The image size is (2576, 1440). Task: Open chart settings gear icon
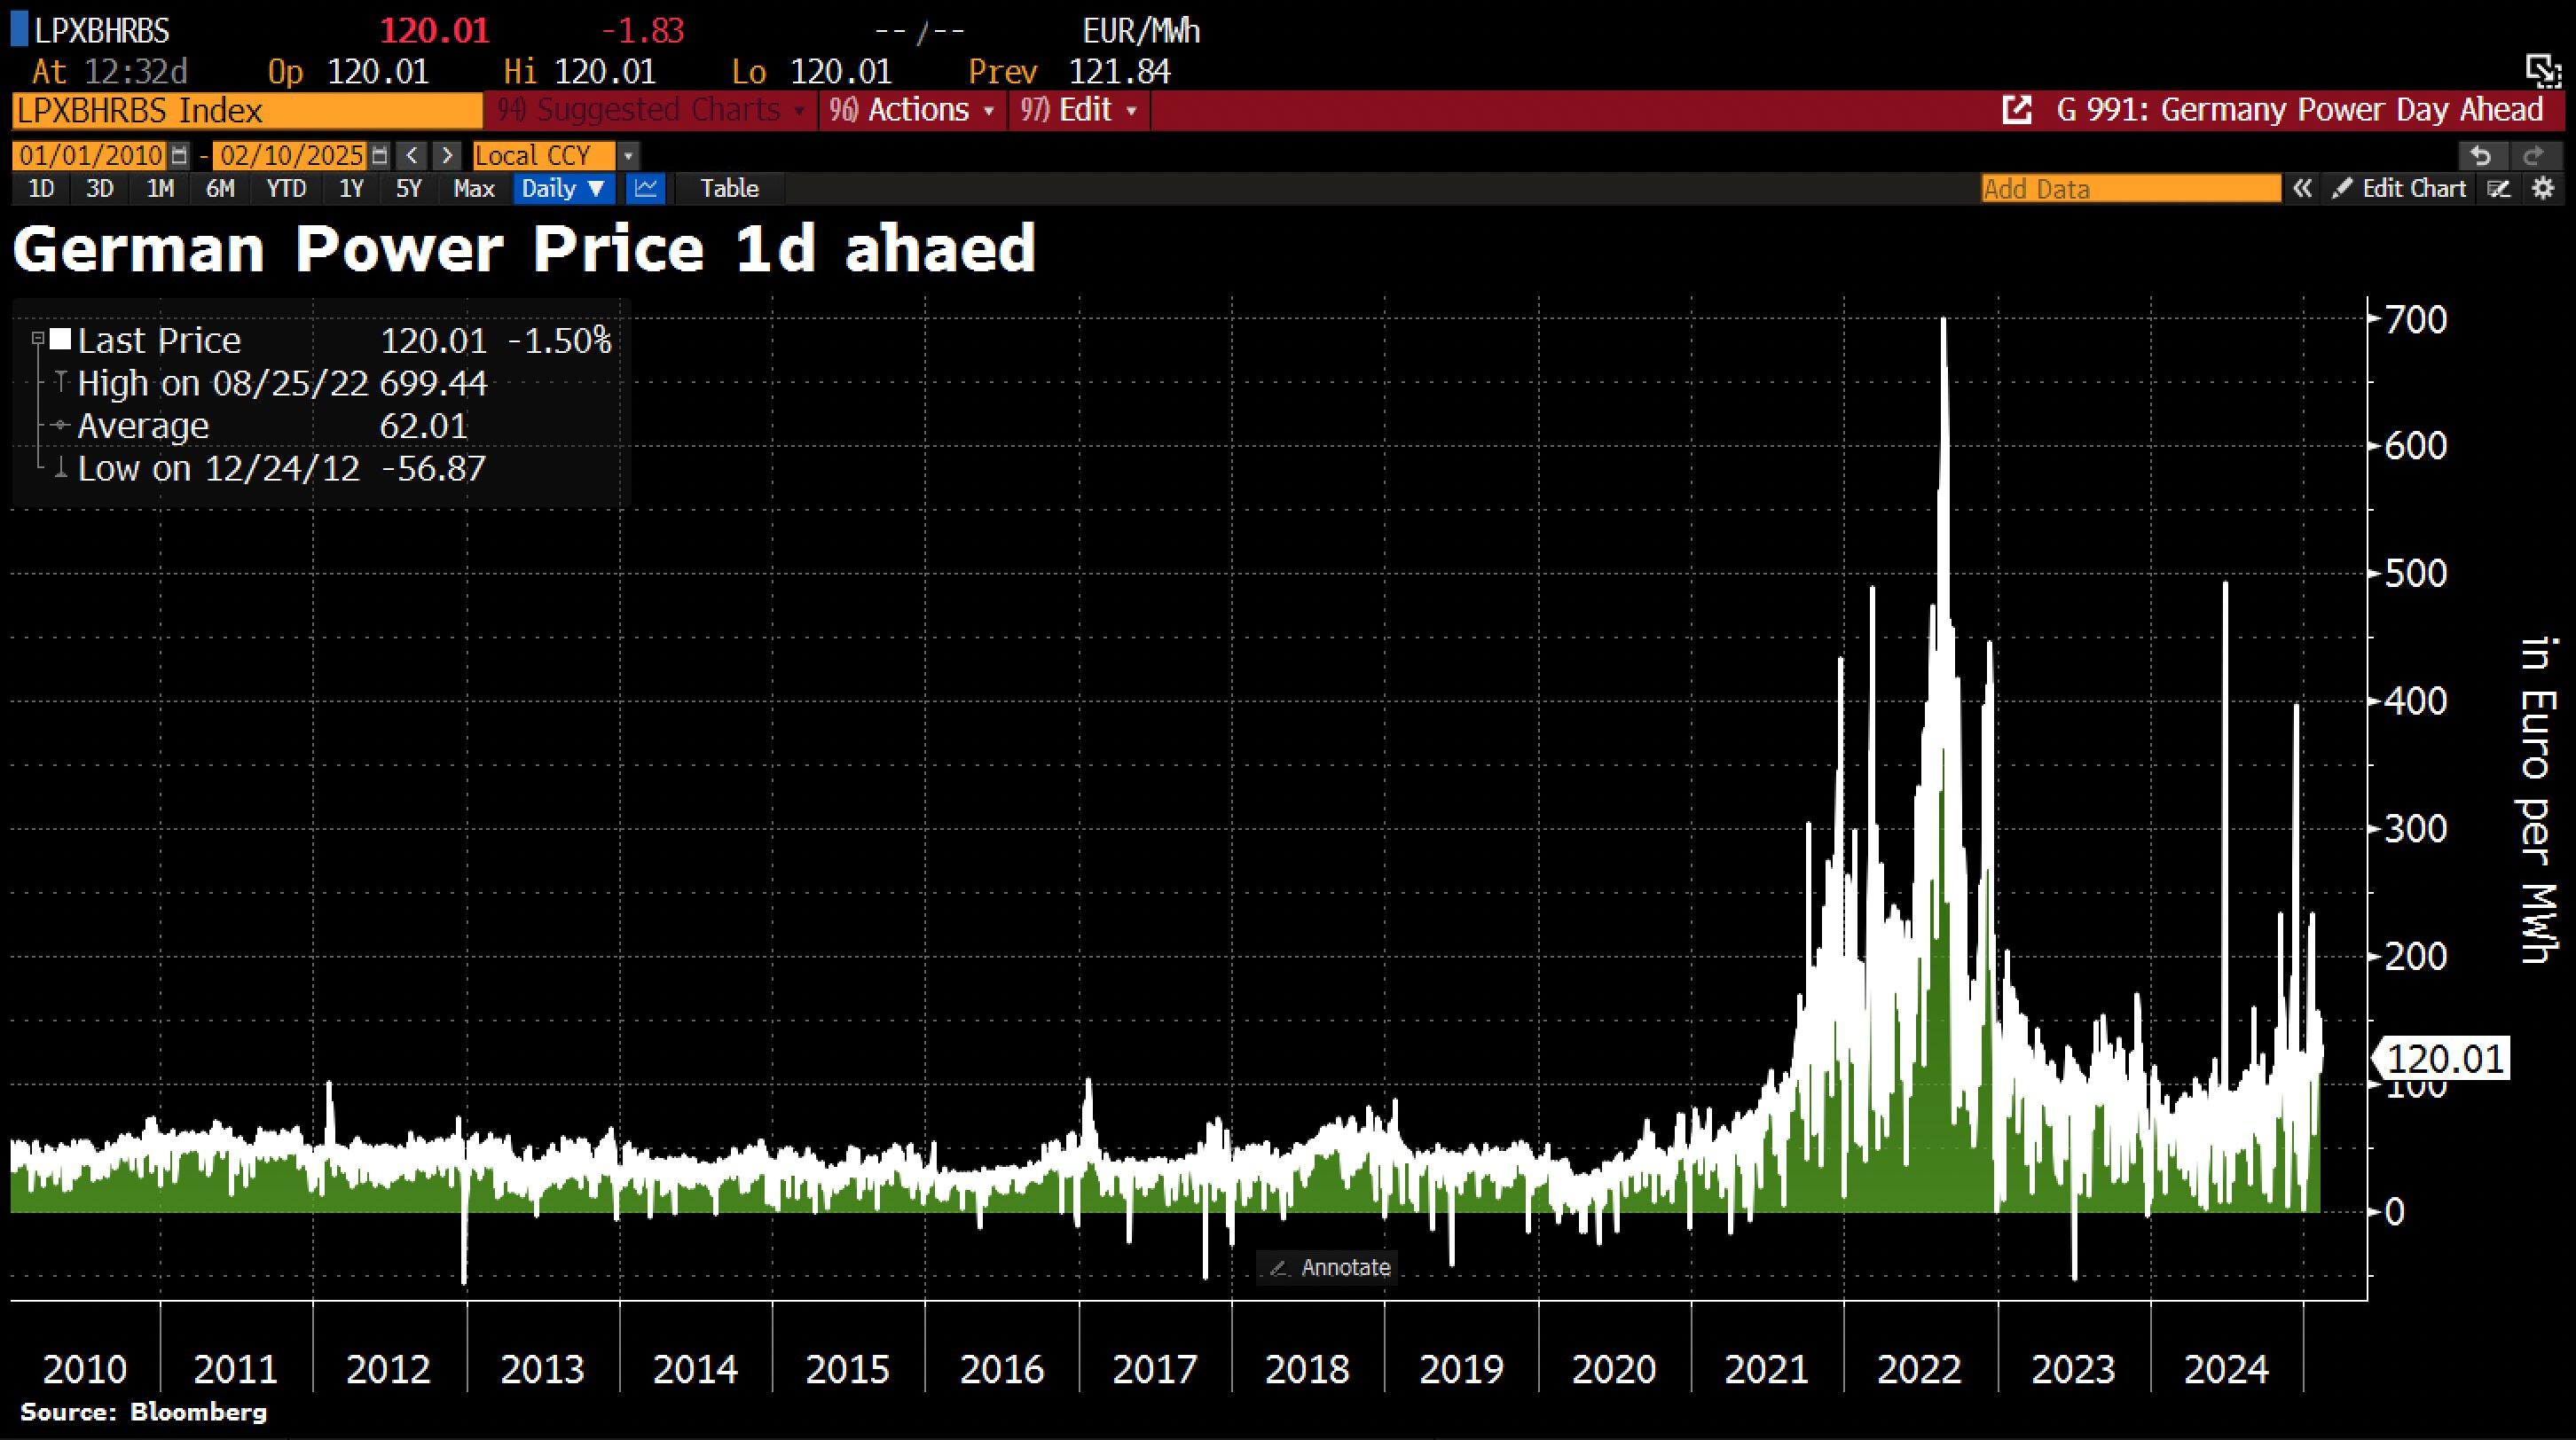pos(2543,189)
